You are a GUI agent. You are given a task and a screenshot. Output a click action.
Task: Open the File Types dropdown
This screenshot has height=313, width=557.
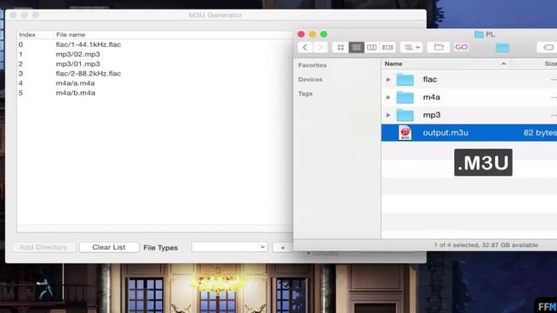click(x=230, y=247)
